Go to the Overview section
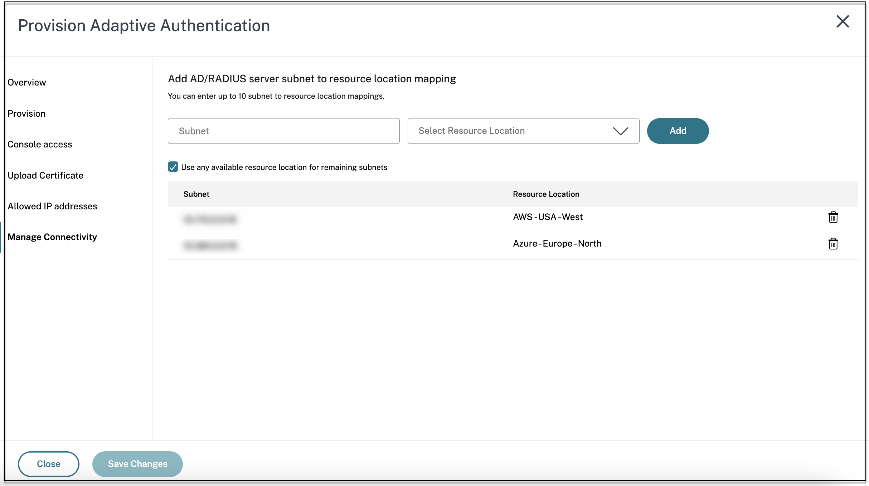The height and width of the screenshot is (486, 869). [27, 82]
